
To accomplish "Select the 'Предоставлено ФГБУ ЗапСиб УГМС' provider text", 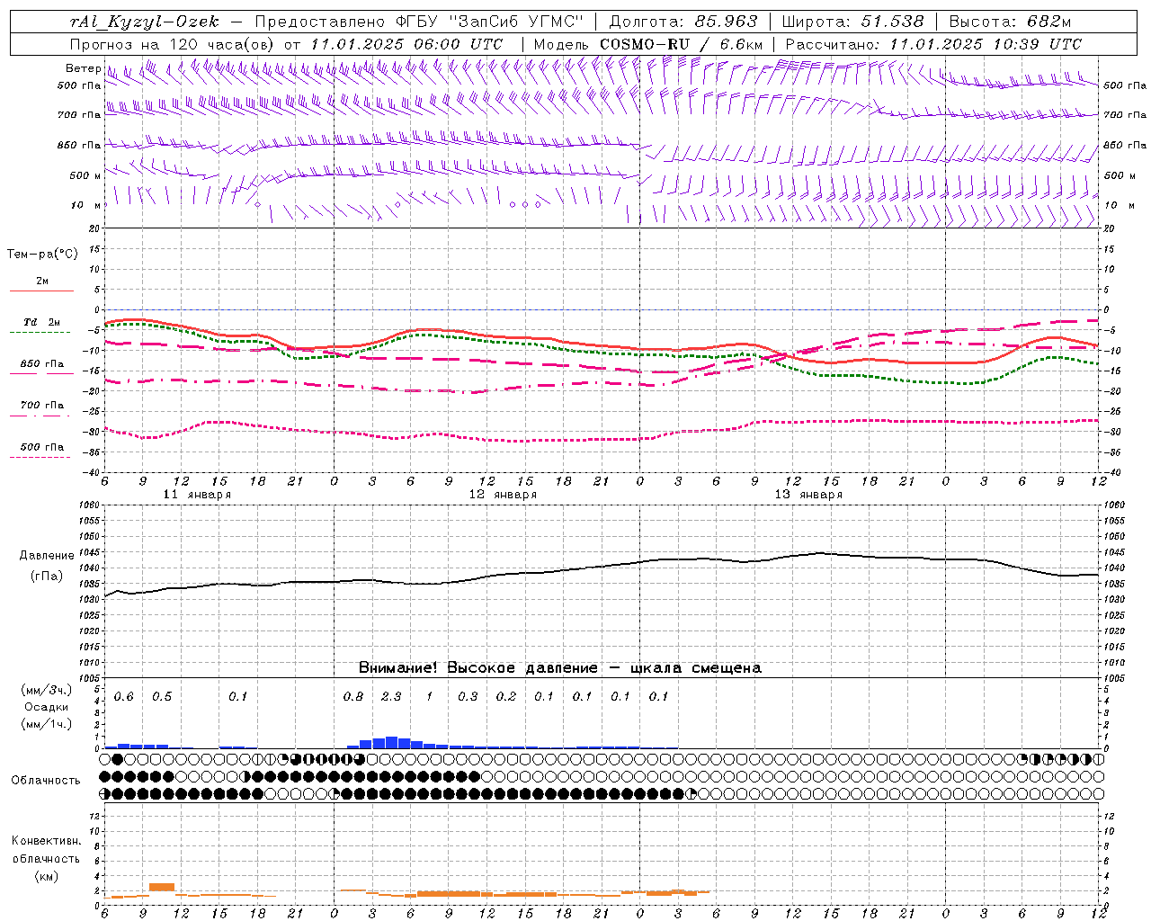I will click(418, 22).
